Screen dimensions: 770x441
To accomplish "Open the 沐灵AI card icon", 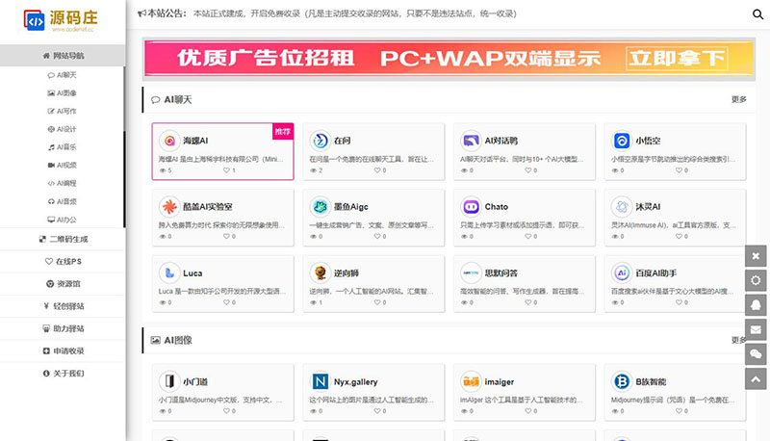I will [622, 207].
